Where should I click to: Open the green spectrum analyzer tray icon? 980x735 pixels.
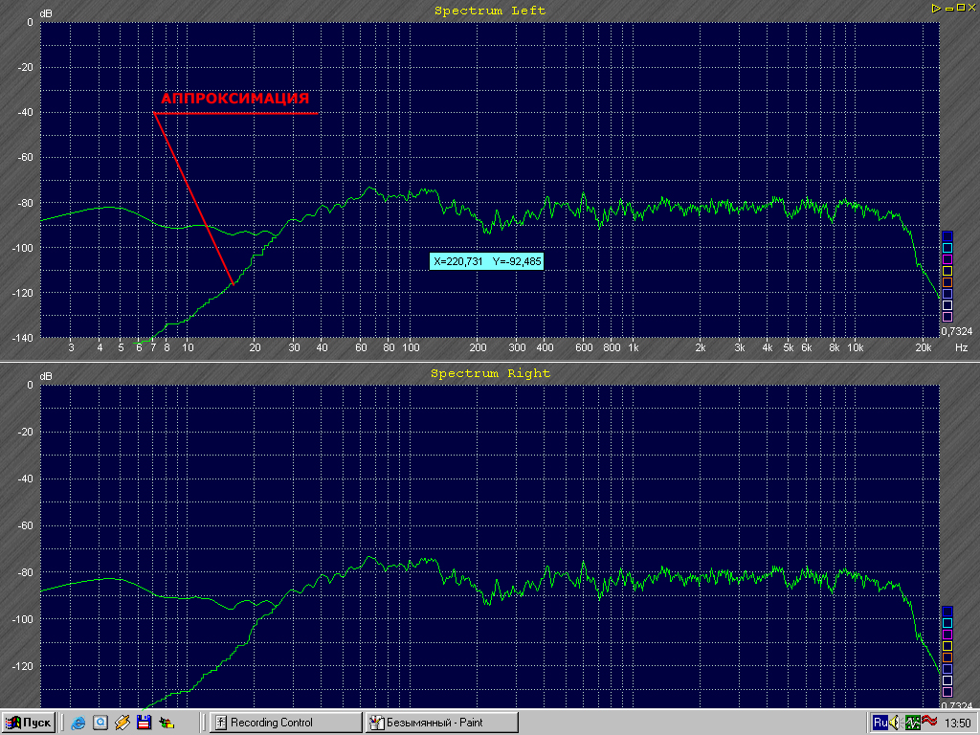pyautogui.click(x=913, y=723)
